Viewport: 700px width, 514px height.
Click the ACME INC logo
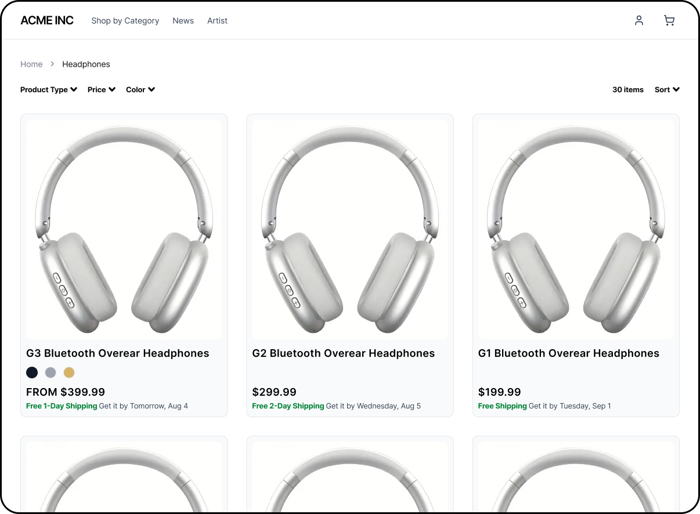point(47,20)
